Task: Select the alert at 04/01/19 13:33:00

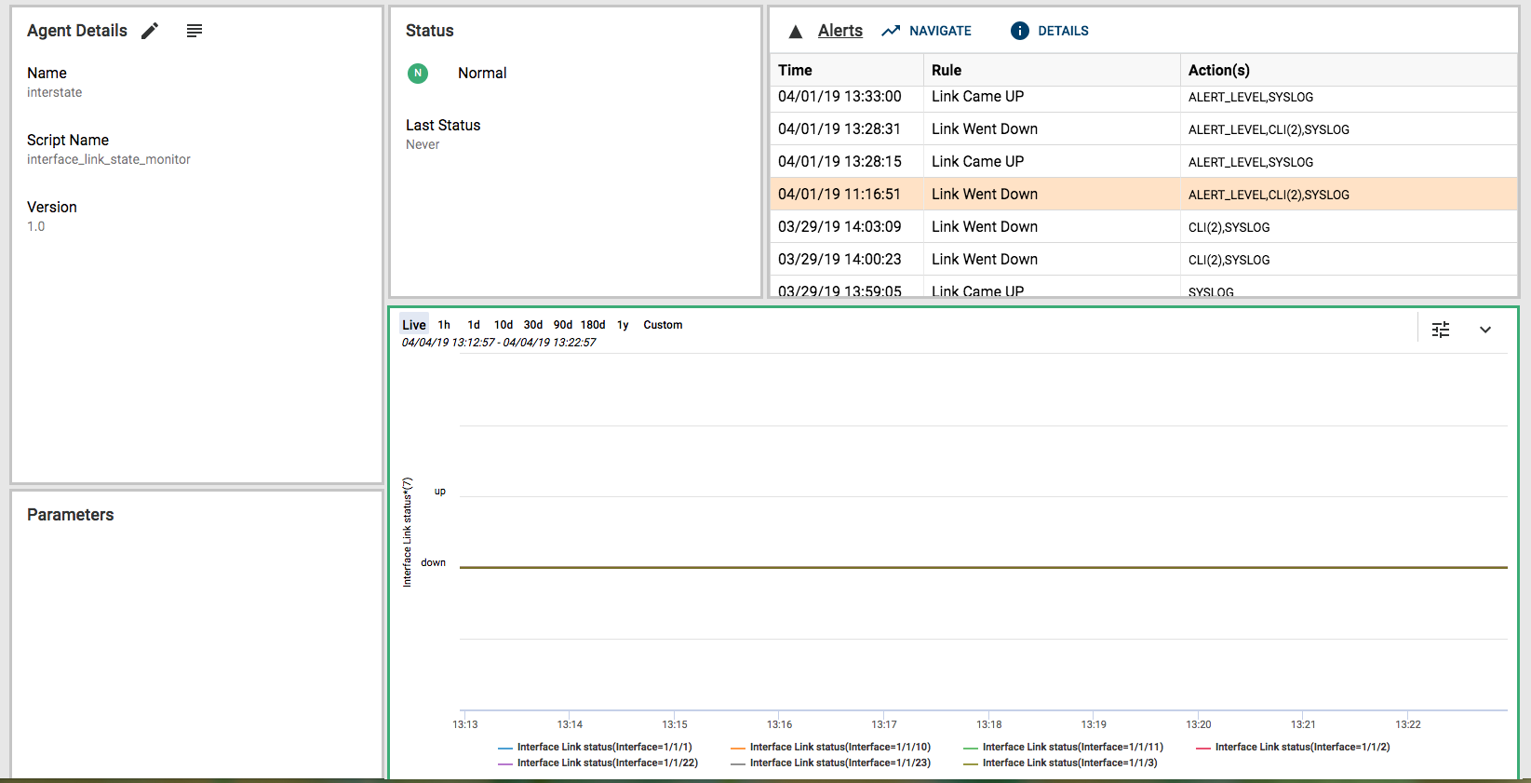Action: point(1144,97)
